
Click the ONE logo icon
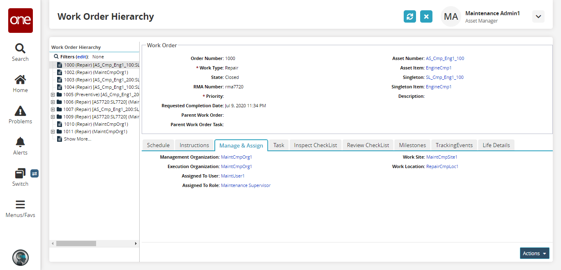coord(20,21)
